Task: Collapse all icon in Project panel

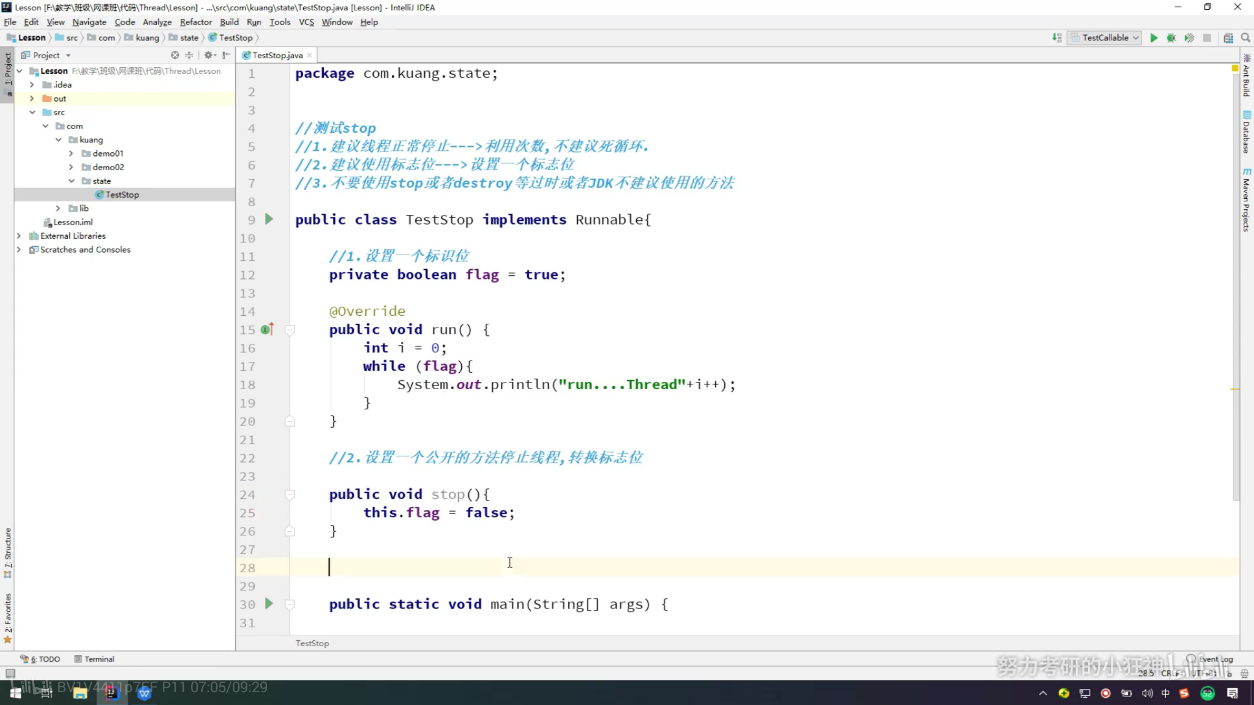Action: point(189,55)
